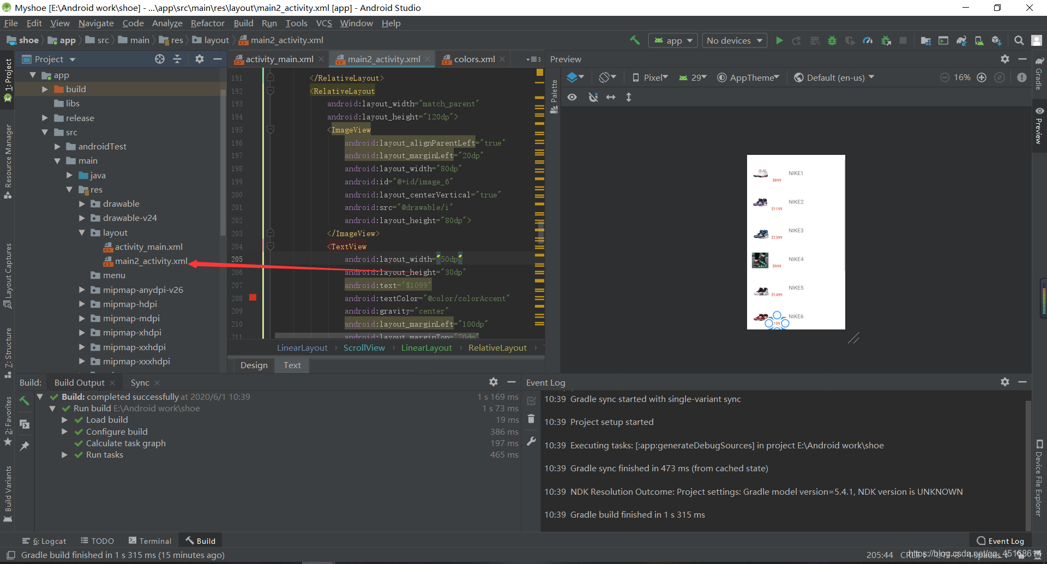The width and height of the screenshot is (1047, 564).
Task: Run the app configuration
Action: pos(779,40)
